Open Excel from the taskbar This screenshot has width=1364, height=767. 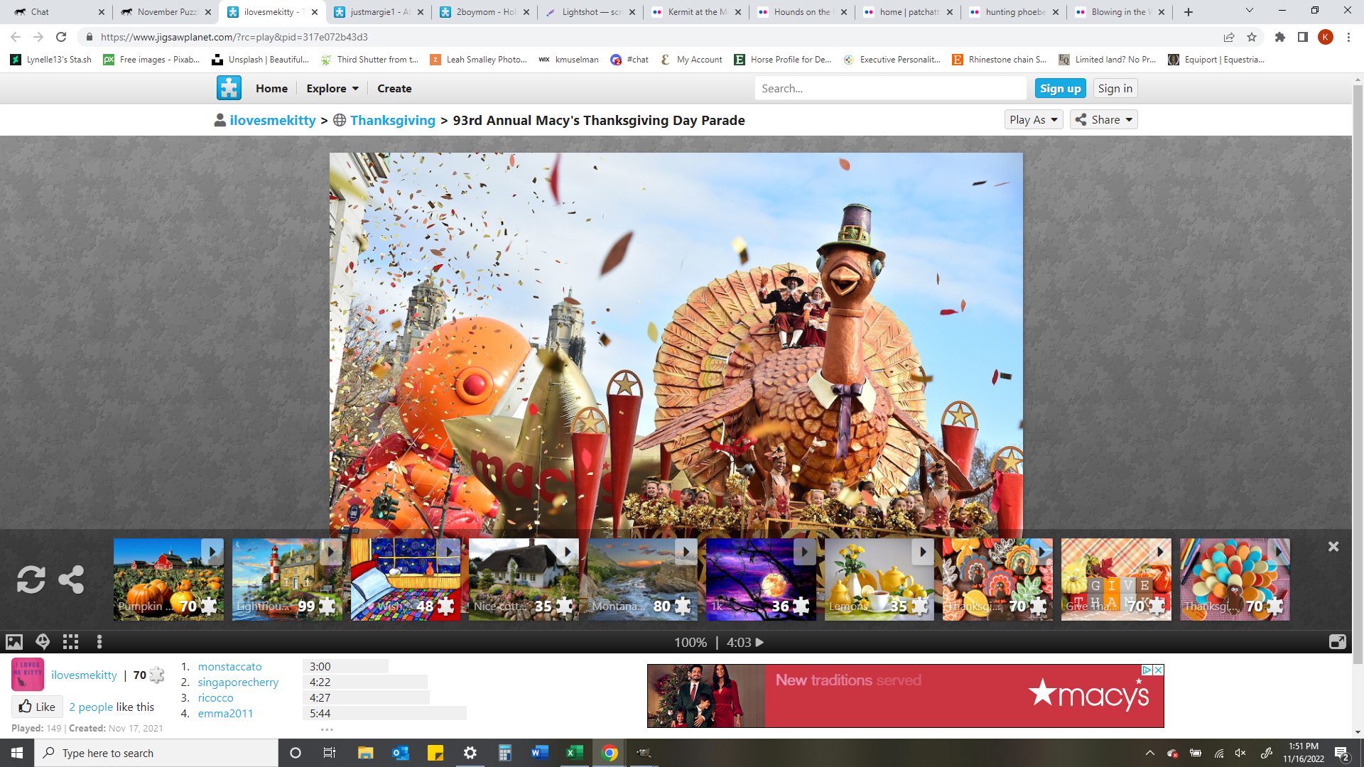pos(574,753)
